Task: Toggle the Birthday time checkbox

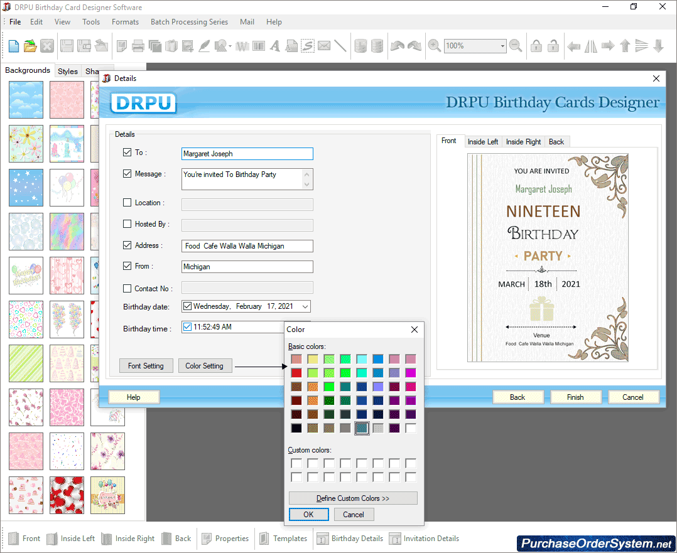Action: (x=187, y=327)
